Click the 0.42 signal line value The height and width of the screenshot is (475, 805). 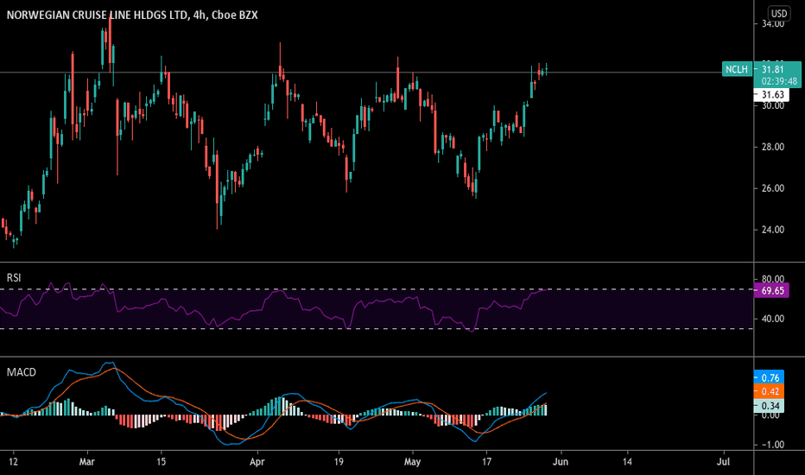tap(770, 391)
